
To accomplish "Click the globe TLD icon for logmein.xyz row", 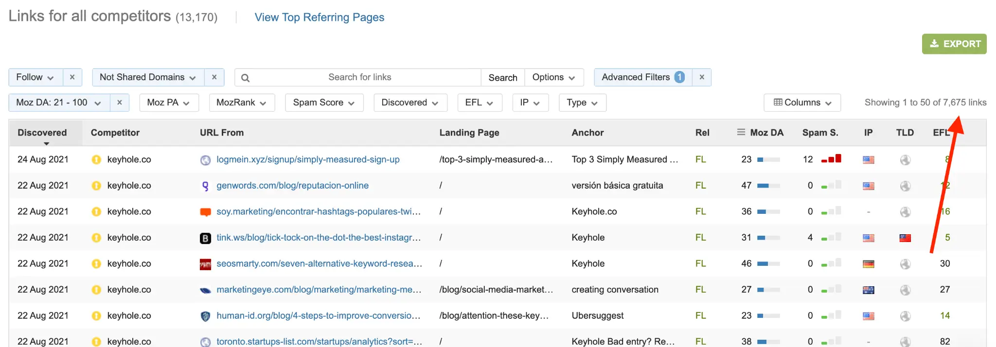I will (905, 160).
